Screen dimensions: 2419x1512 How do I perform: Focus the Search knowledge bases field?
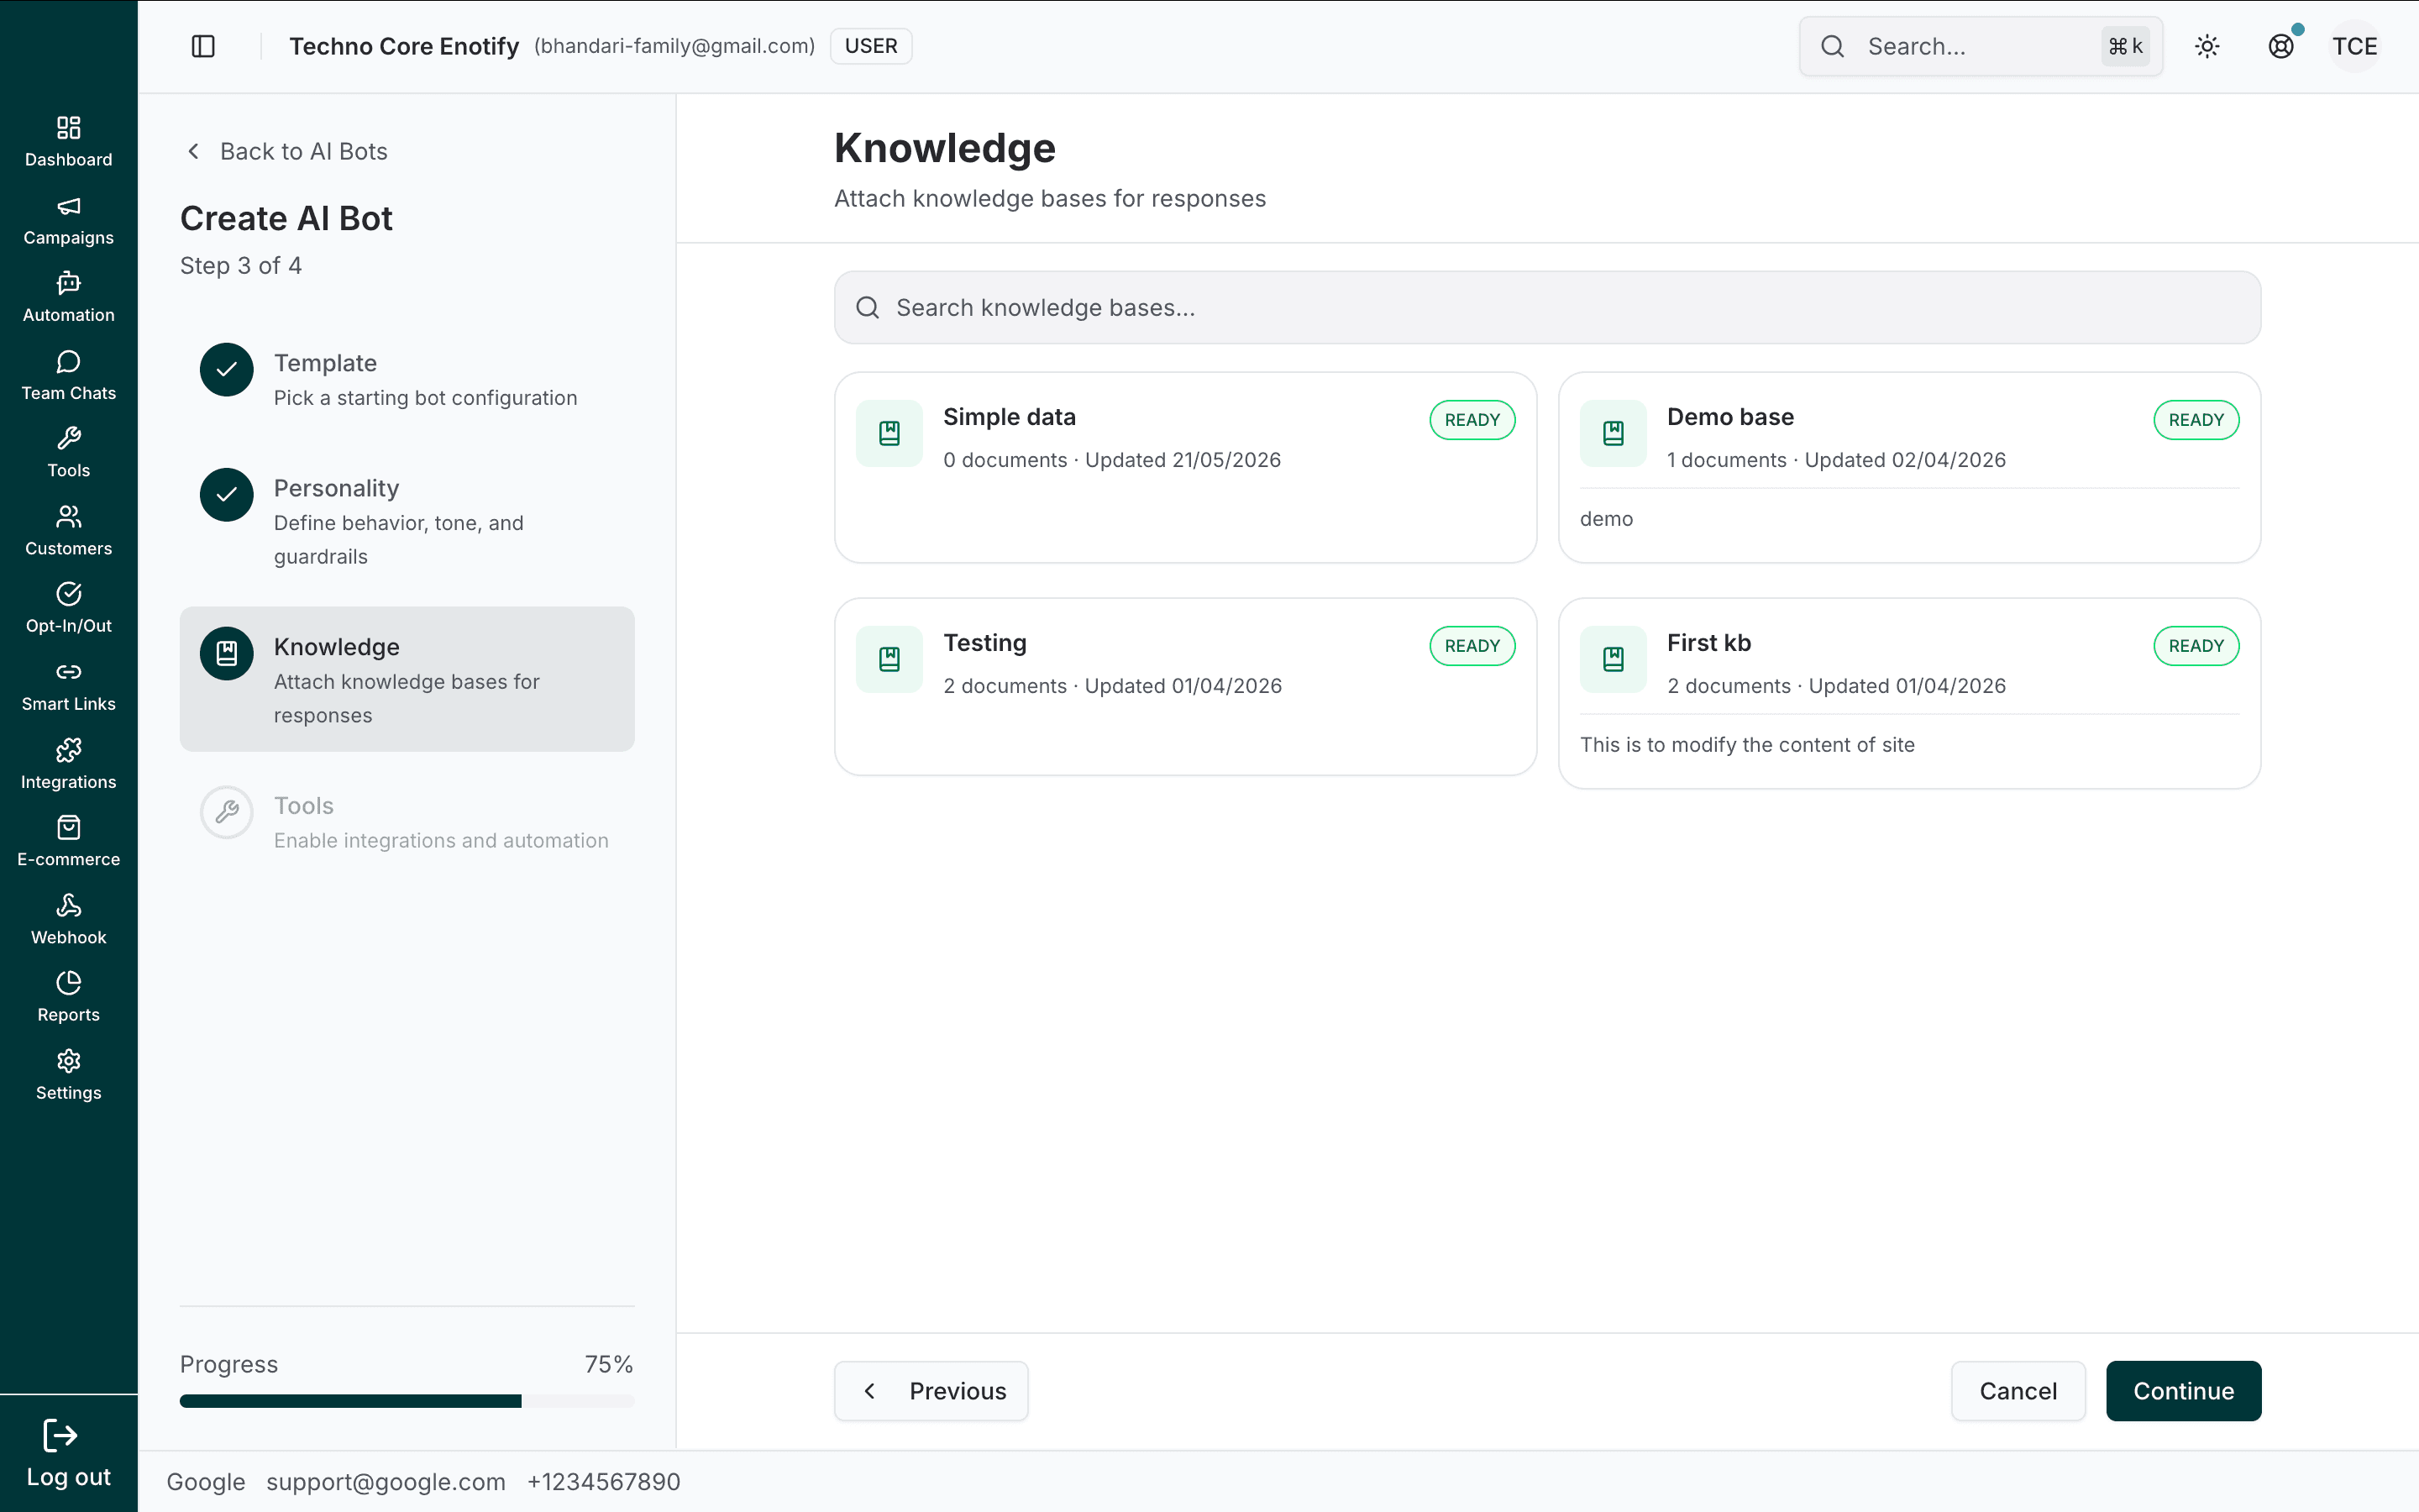click(1547, 308)
